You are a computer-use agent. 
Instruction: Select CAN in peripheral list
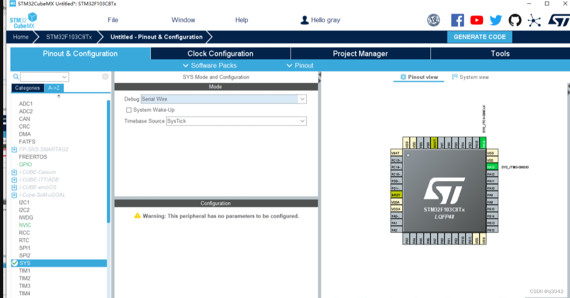click(25, 119)
